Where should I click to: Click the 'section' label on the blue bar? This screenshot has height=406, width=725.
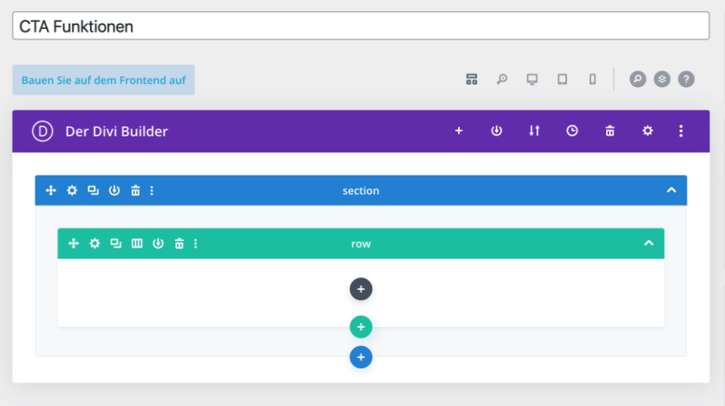pos(361,190)
